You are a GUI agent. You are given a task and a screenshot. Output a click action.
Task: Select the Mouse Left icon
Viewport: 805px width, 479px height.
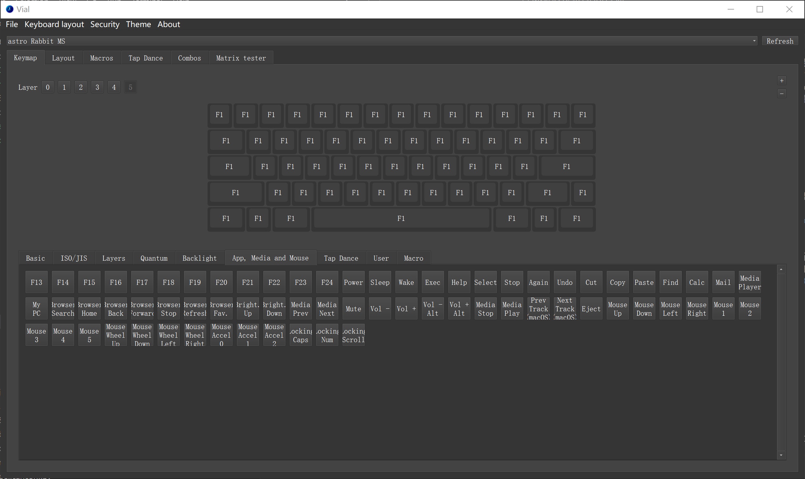click(x=670, y=308)
